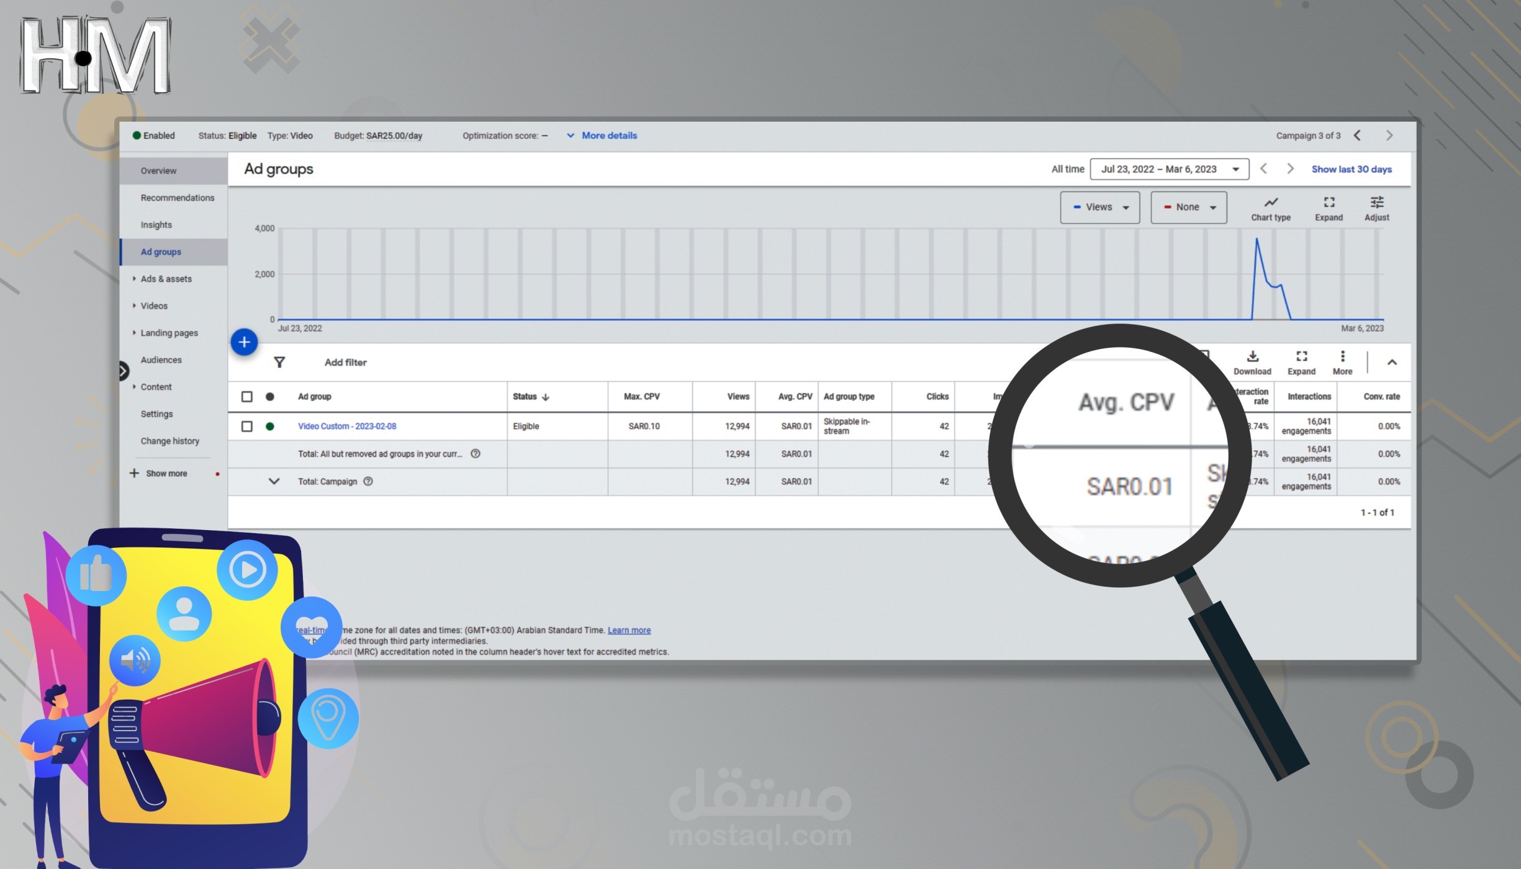Click the Show last 30 days link
The width and height of the screenshot is (1521, 869).
[1351, 169]
